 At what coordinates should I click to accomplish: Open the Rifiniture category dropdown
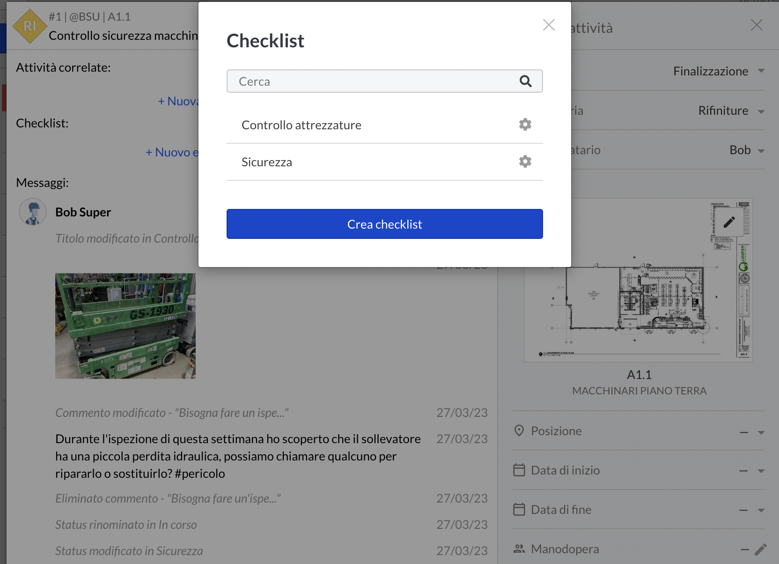pyautogui.click(x=761, y=111)
